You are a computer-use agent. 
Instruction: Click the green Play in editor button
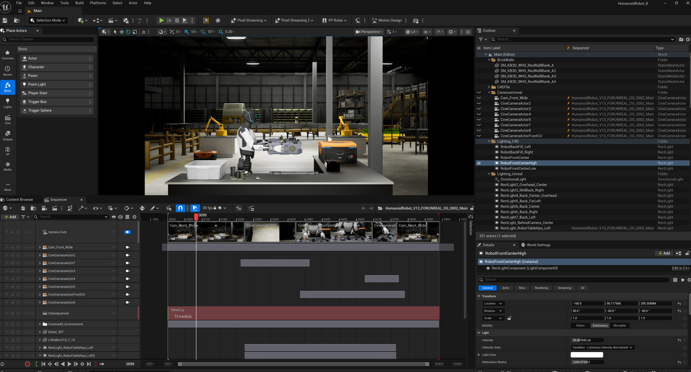161,20
